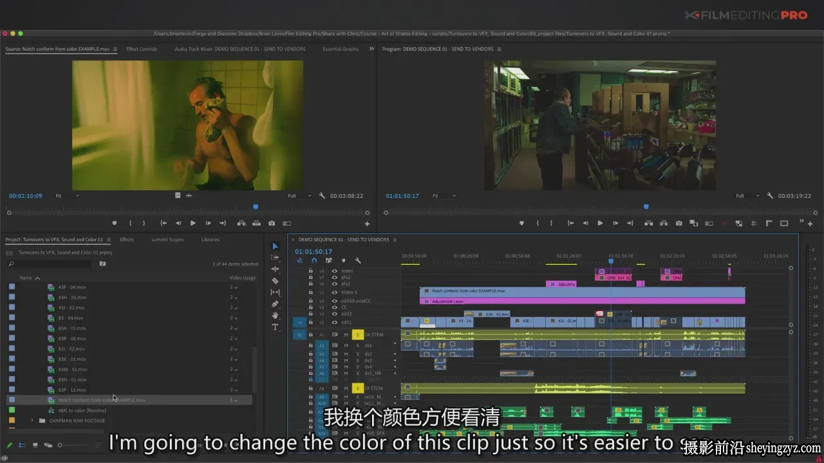Show hidden source panel tabs overflow arrows
The image size is (824, 463).
pos(371,49)
